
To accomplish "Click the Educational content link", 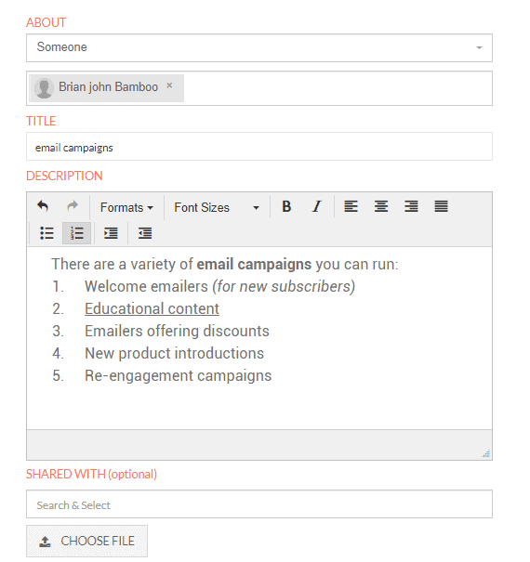I will [x=152, y=309].
